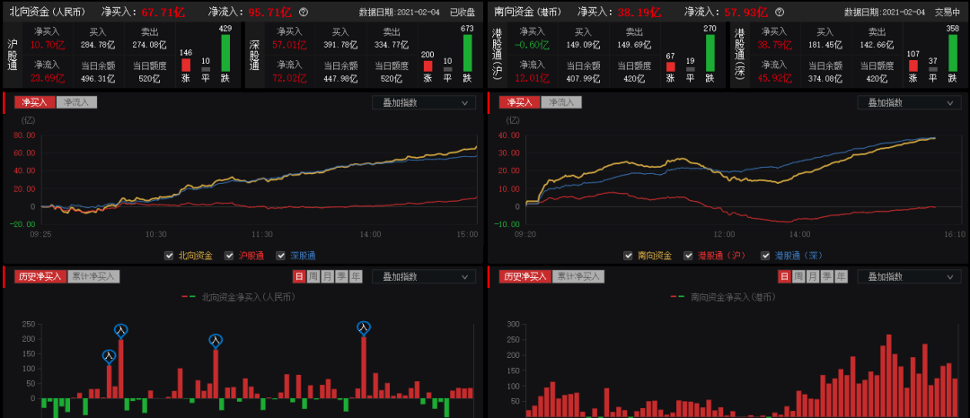Switch southbound history to 季 period
The image size is (970, 418).
tap(827, 276)
